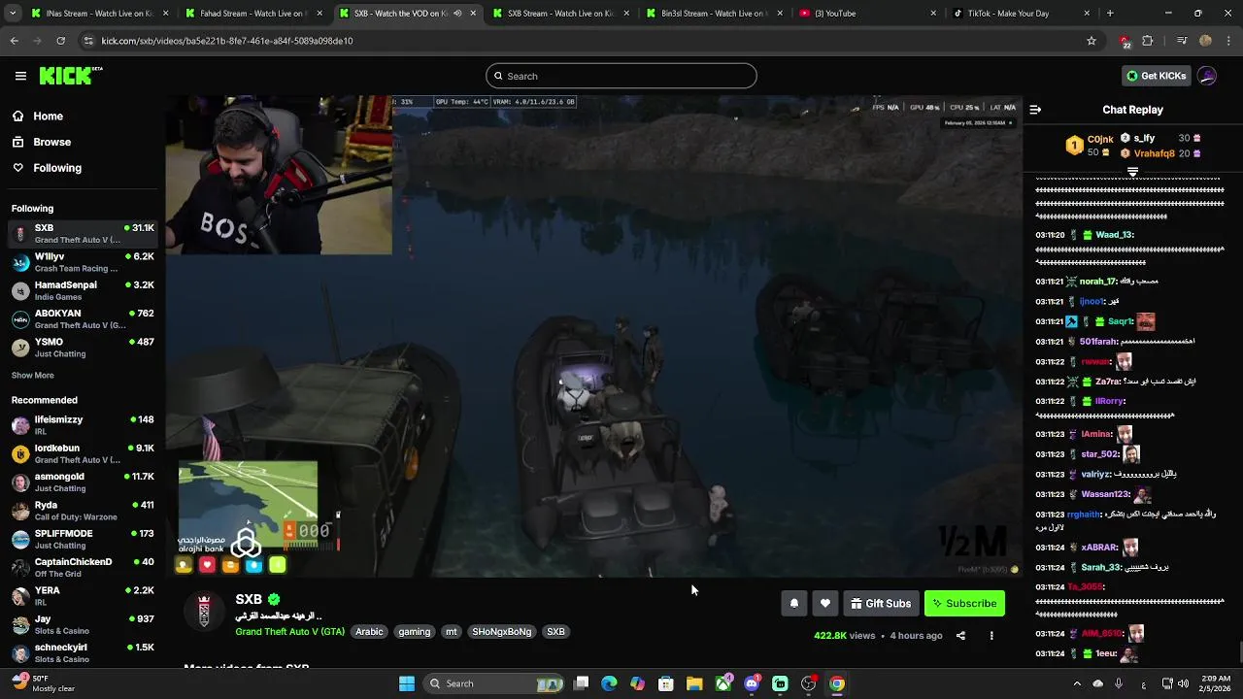Open the tab search dropdown

[14, 14]
